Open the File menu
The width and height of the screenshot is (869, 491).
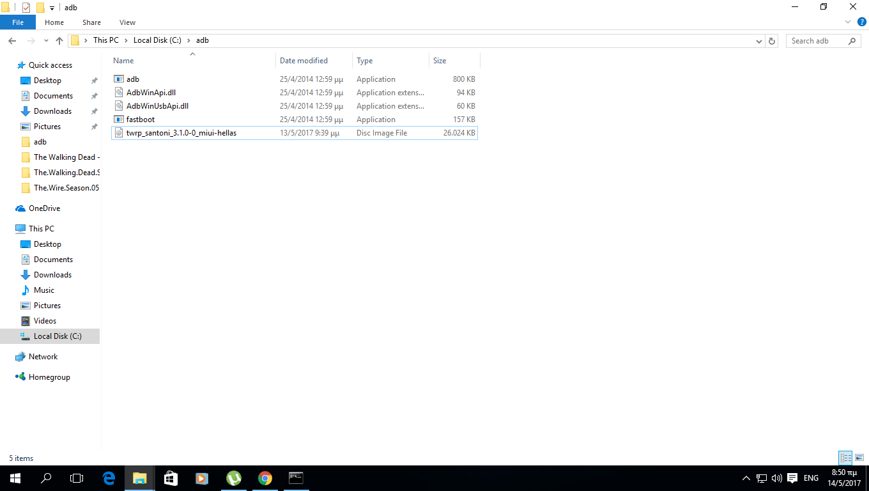tap(18, 22)
